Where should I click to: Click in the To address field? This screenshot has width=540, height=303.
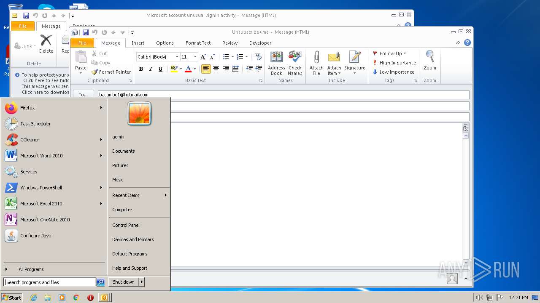(x=283, y=95)
